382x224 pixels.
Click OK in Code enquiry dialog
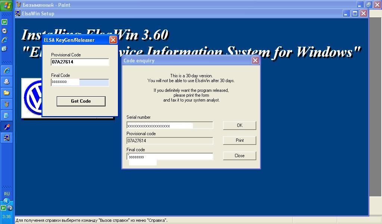(239, 125)
